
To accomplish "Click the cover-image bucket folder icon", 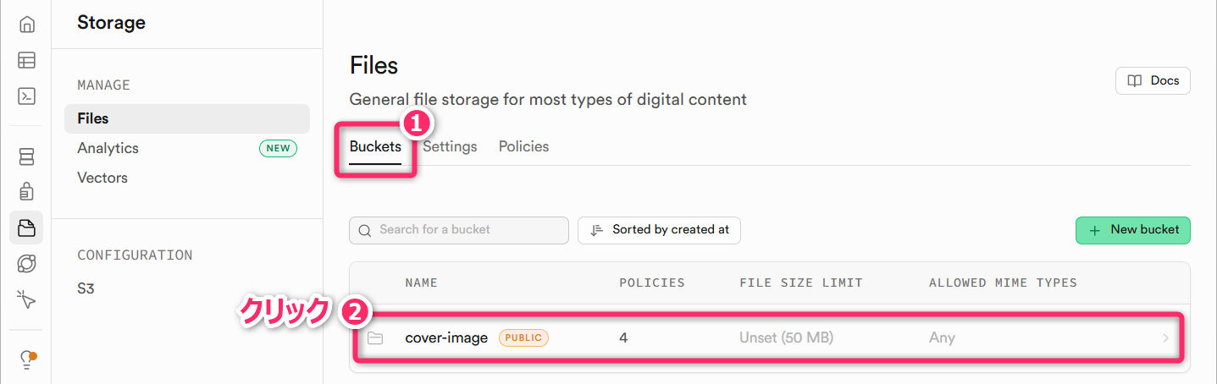I will point(375,338).
